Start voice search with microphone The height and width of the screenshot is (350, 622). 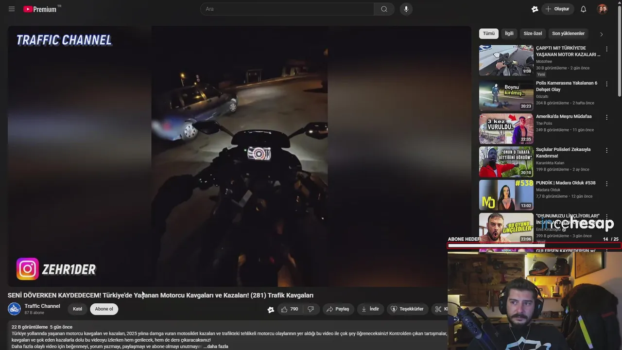[406, 9]
